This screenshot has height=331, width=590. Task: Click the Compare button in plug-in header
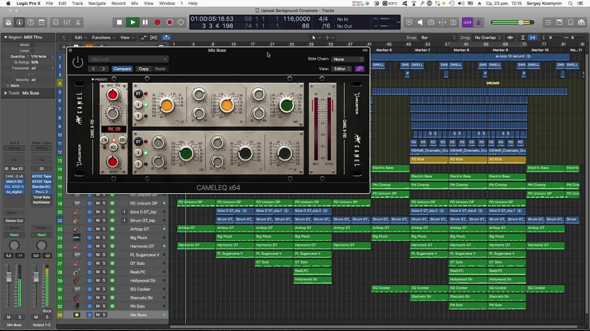pos(122,69)
